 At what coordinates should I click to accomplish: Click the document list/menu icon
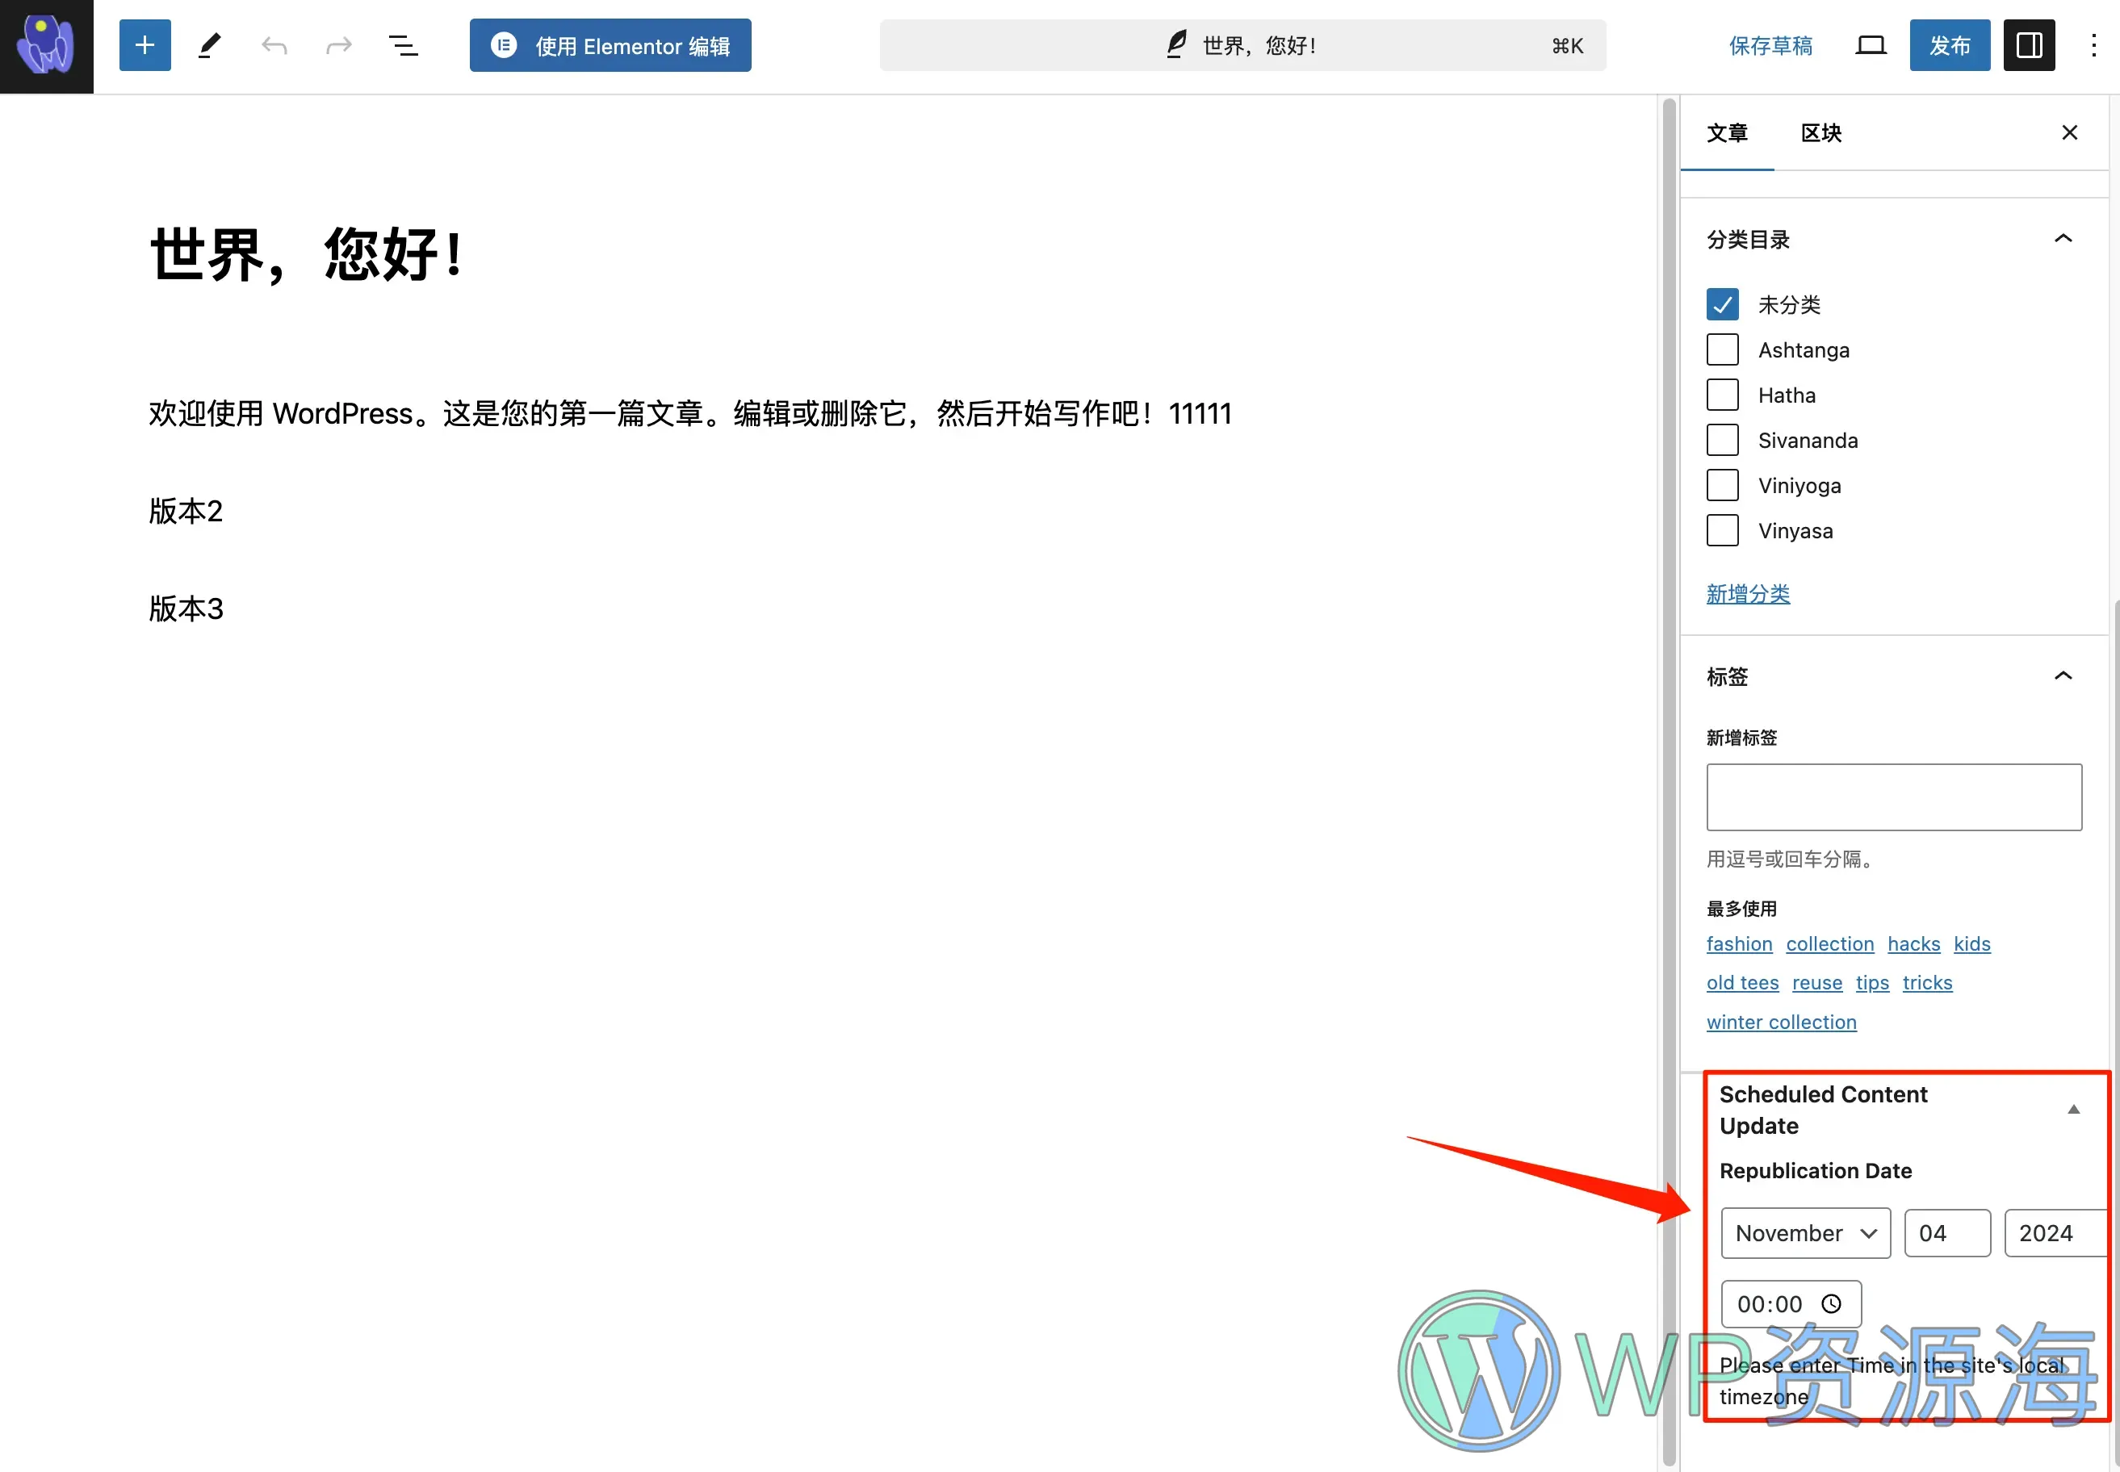[x=403, y=45]
